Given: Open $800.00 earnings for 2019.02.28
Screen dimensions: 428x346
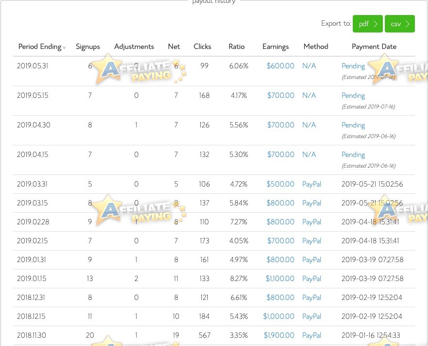Looking at the screenshot, I should click(280, 221).
